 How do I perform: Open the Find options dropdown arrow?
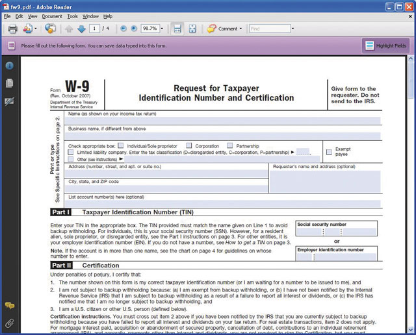(x=293, y=29)
